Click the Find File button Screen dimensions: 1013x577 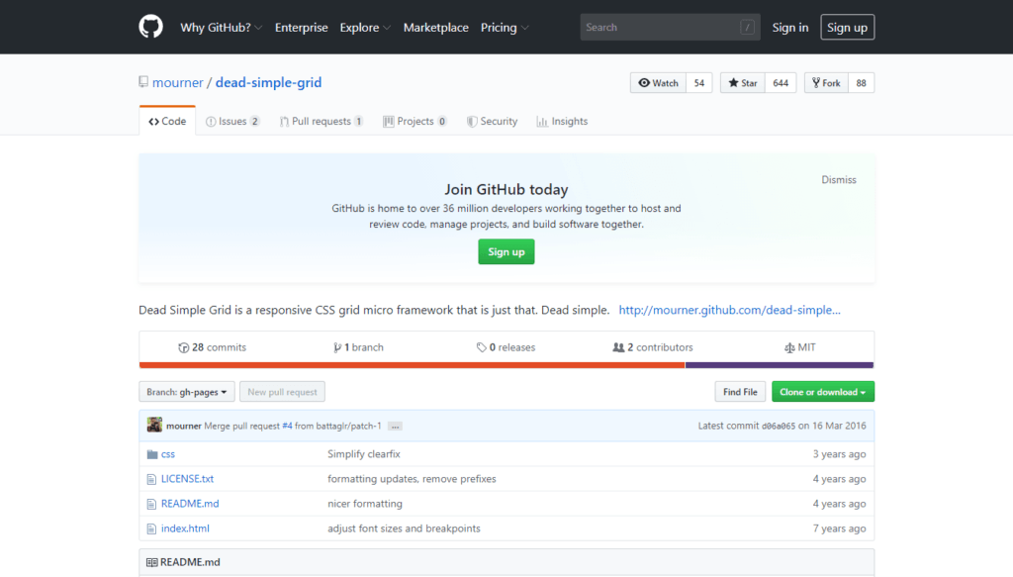click(740, 392)
